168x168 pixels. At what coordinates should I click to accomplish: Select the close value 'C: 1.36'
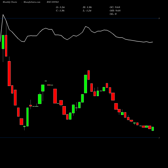(x=60, y=11)
